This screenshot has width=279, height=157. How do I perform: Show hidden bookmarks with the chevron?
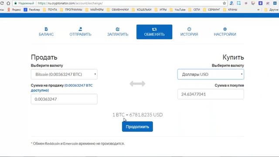coord(259,10)
